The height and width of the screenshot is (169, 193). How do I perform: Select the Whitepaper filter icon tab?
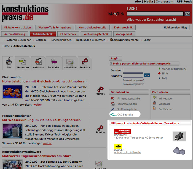[23, 63]
